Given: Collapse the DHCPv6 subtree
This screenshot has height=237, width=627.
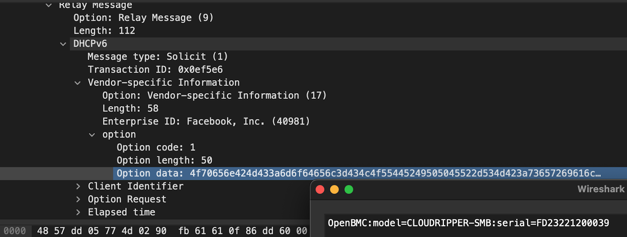Looking at the screenshot, I should click(63, 43).
